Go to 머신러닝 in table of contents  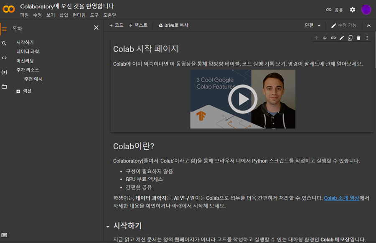click(x=25, y=61)
